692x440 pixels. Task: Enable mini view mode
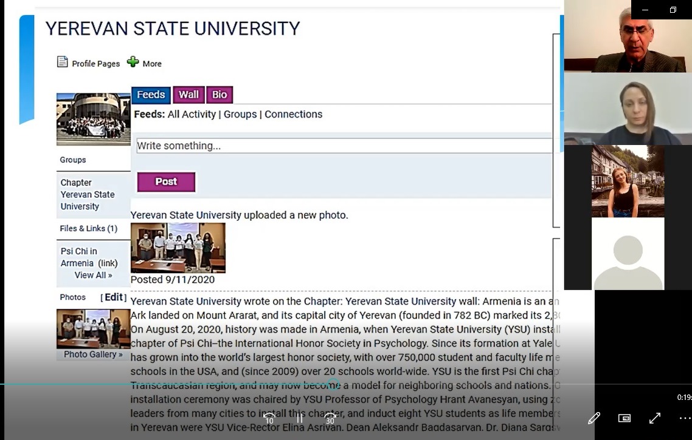[625, 418]
